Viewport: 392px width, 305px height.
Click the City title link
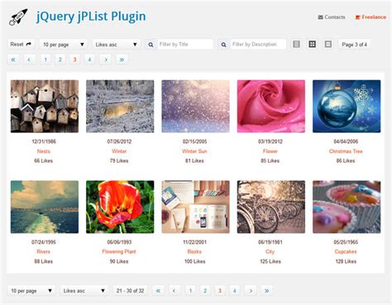point(270,251)
